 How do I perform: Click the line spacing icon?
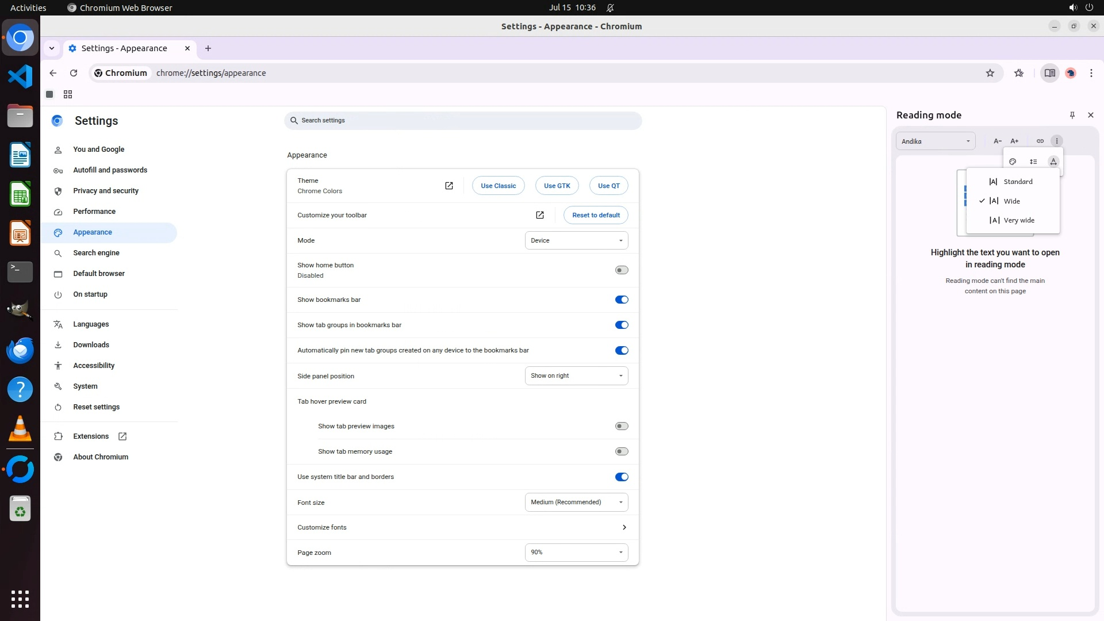[x=1033, y=162]
